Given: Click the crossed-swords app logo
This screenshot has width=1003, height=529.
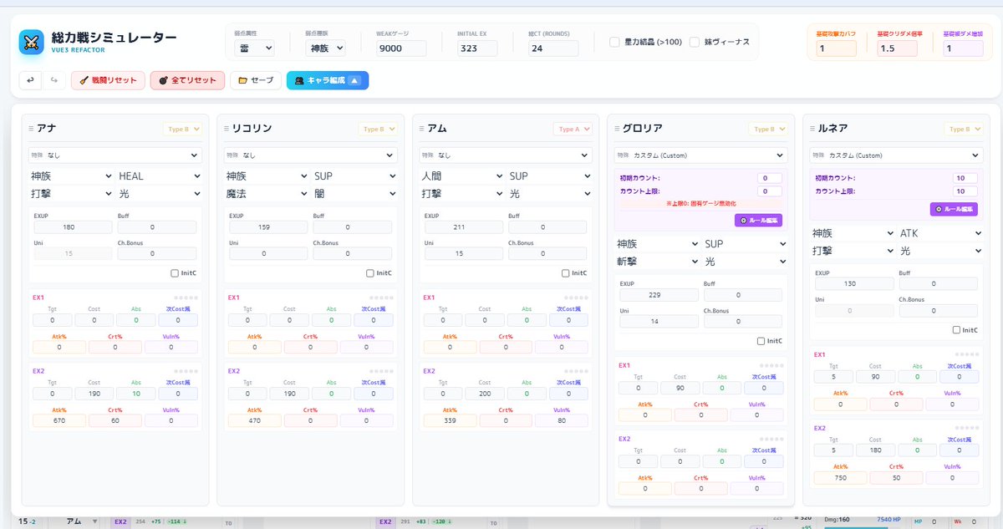Looking at the screenshot, I should pyautogui.click(x=32, y=42).
